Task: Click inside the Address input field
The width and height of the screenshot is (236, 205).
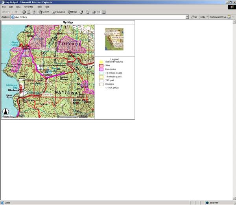Action: (x=98, y=17)
